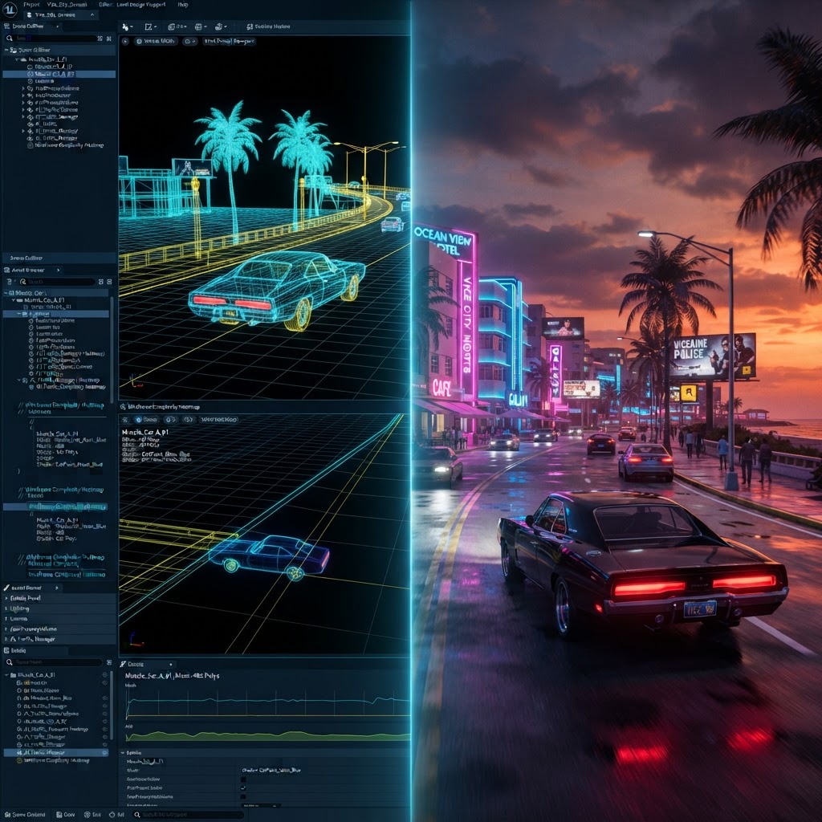This screenshot has width=822, height=822.
Task: Select the highlighted component row in middle tree
Action: (56, 314)
